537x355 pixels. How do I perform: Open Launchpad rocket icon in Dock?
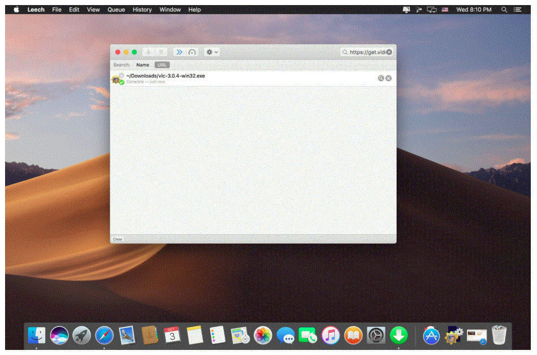[x=82, y=335]
